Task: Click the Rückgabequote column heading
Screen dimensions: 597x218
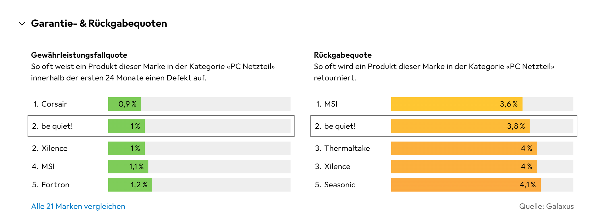Action: pos(343,55)
